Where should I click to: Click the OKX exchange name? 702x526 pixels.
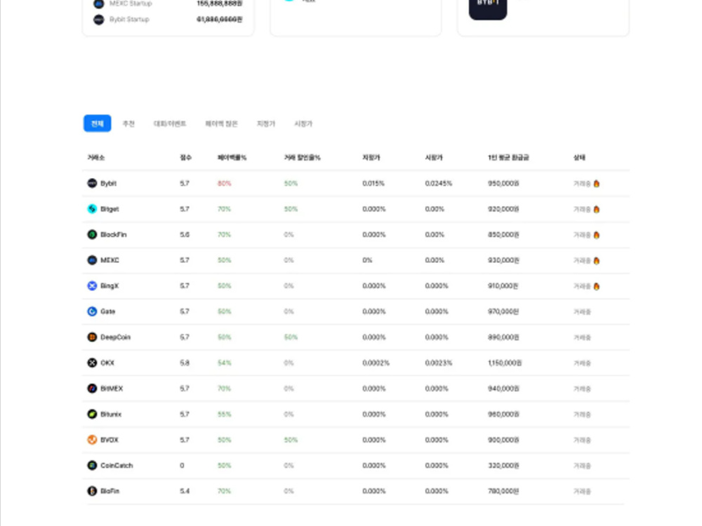coord(107,363)
